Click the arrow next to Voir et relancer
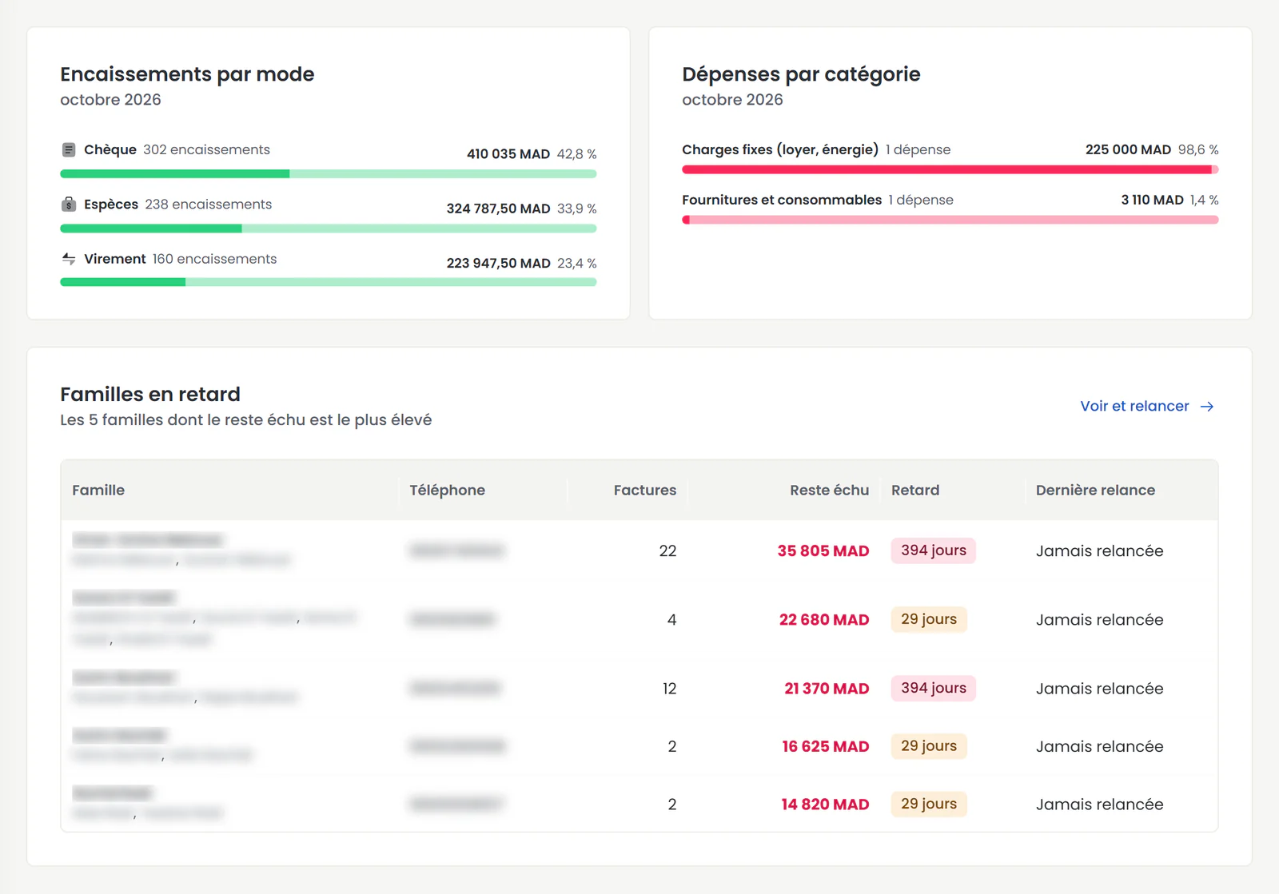 pyautogui.click(x=1207, y=407)
